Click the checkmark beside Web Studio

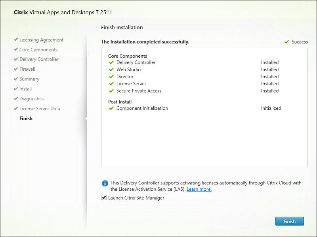coord(111,70)
